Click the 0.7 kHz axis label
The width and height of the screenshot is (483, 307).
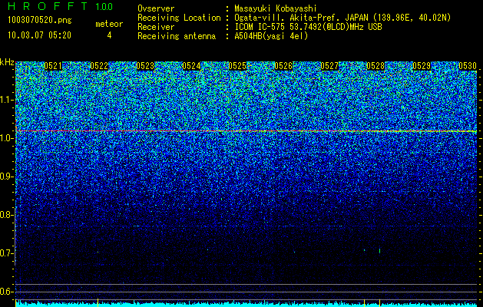[x=7, y=253]
